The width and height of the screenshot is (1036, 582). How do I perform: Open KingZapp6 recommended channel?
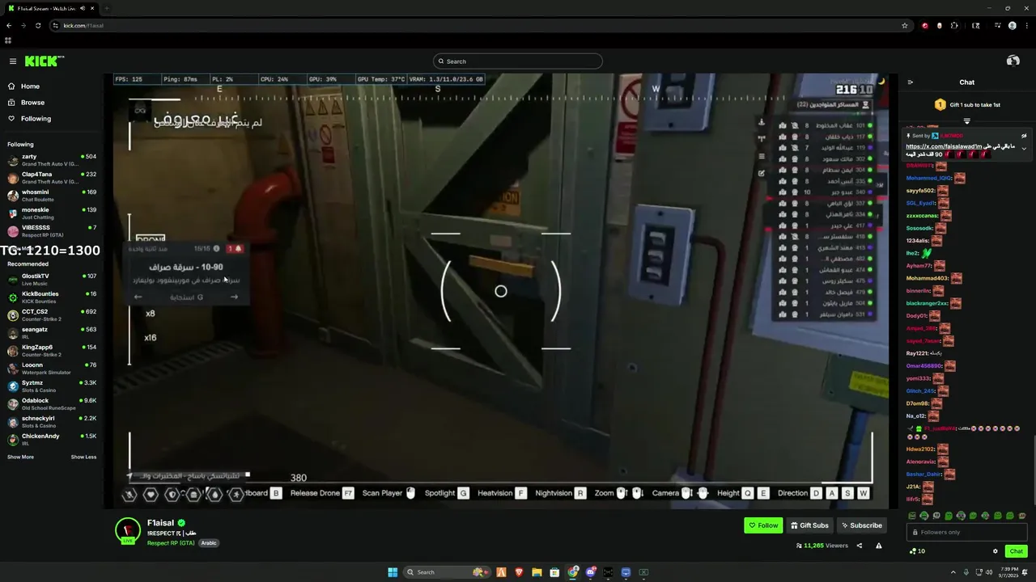(x=52, y=351)
